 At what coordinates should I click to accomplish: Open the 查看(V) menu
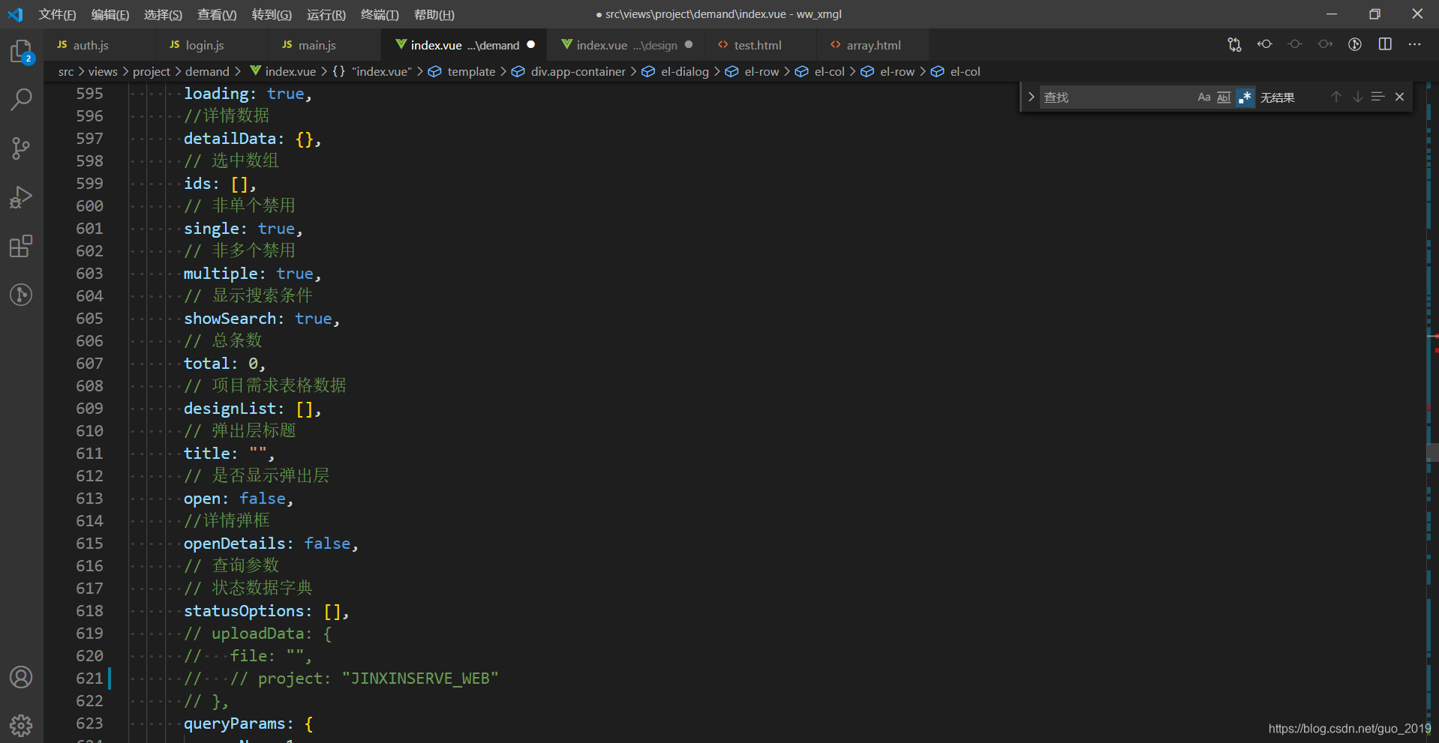coord(217,14)
